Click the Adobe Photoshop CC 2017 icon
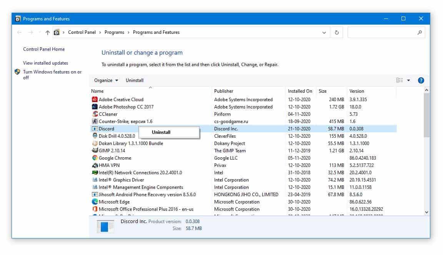 pyautogui.click(x=95, y=107)
